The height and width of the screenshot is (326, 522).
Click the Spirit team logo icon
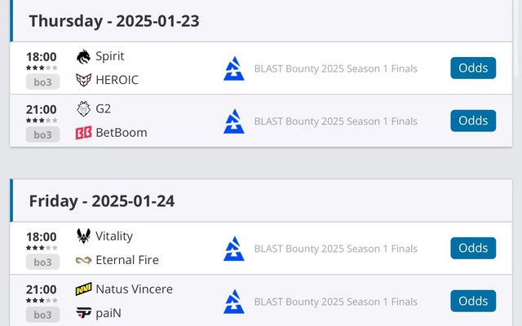pyautogui.click(x=83, y=56)
